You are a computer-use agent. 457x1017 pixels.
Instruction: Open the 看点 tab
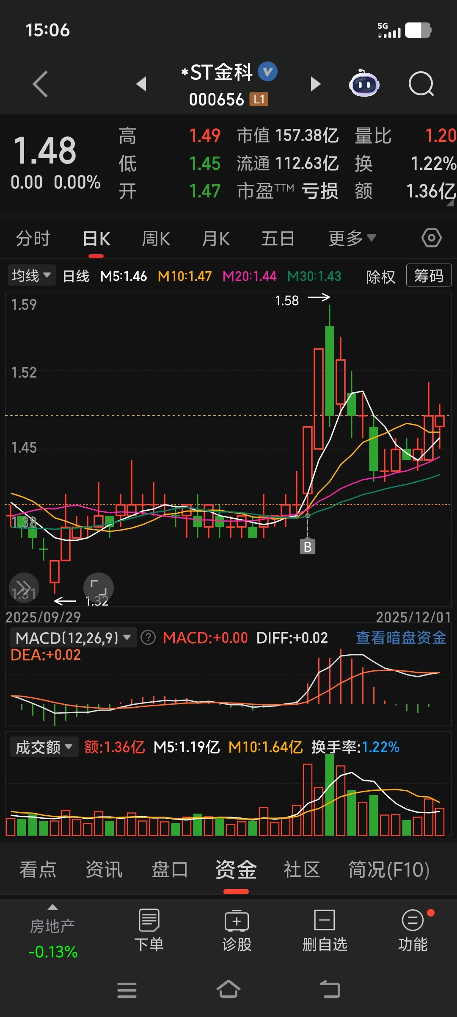coord(38,870)
